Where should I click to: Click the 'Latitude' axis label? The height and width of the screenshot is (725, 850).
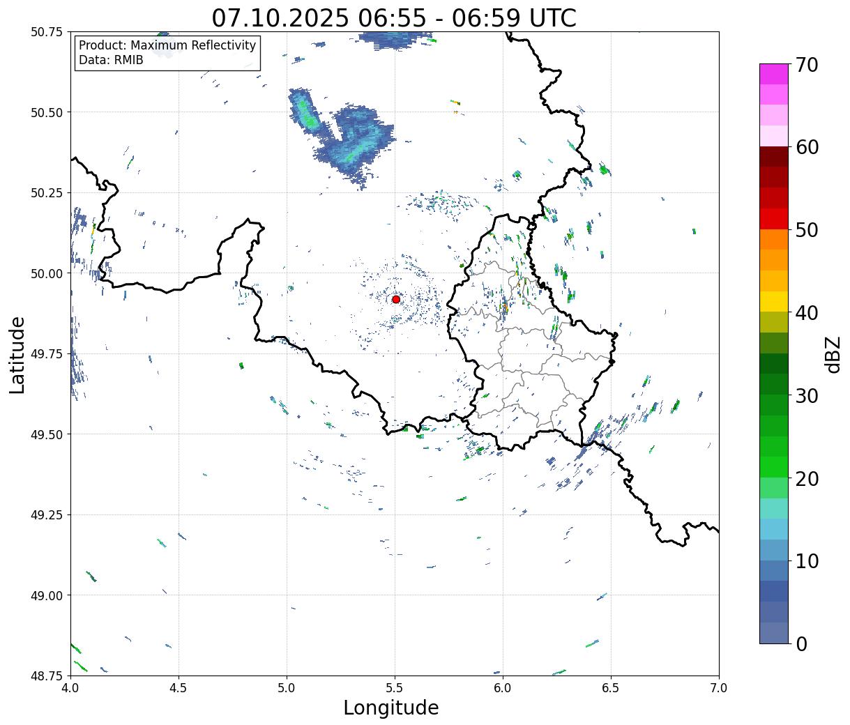click(17, 355)
